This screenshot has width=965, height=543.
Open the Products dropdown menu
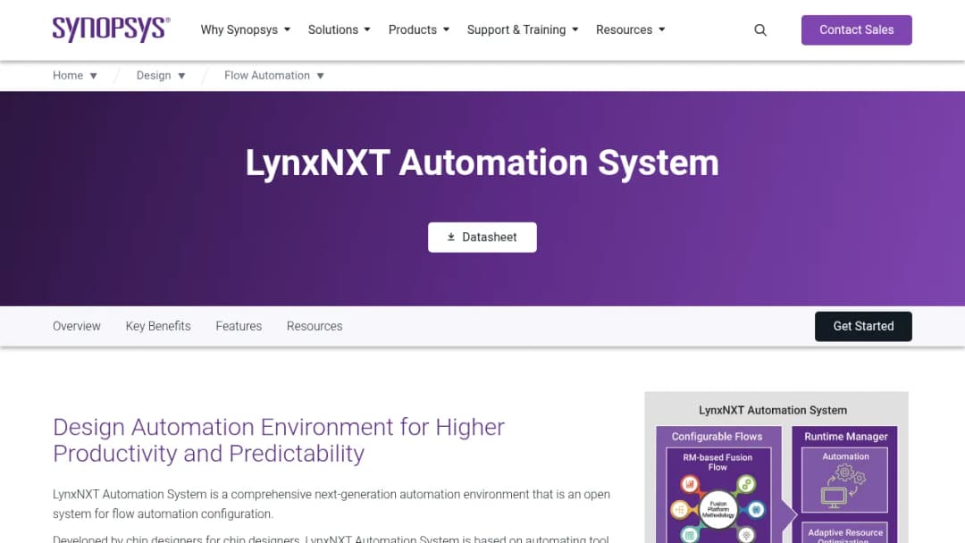418,29
